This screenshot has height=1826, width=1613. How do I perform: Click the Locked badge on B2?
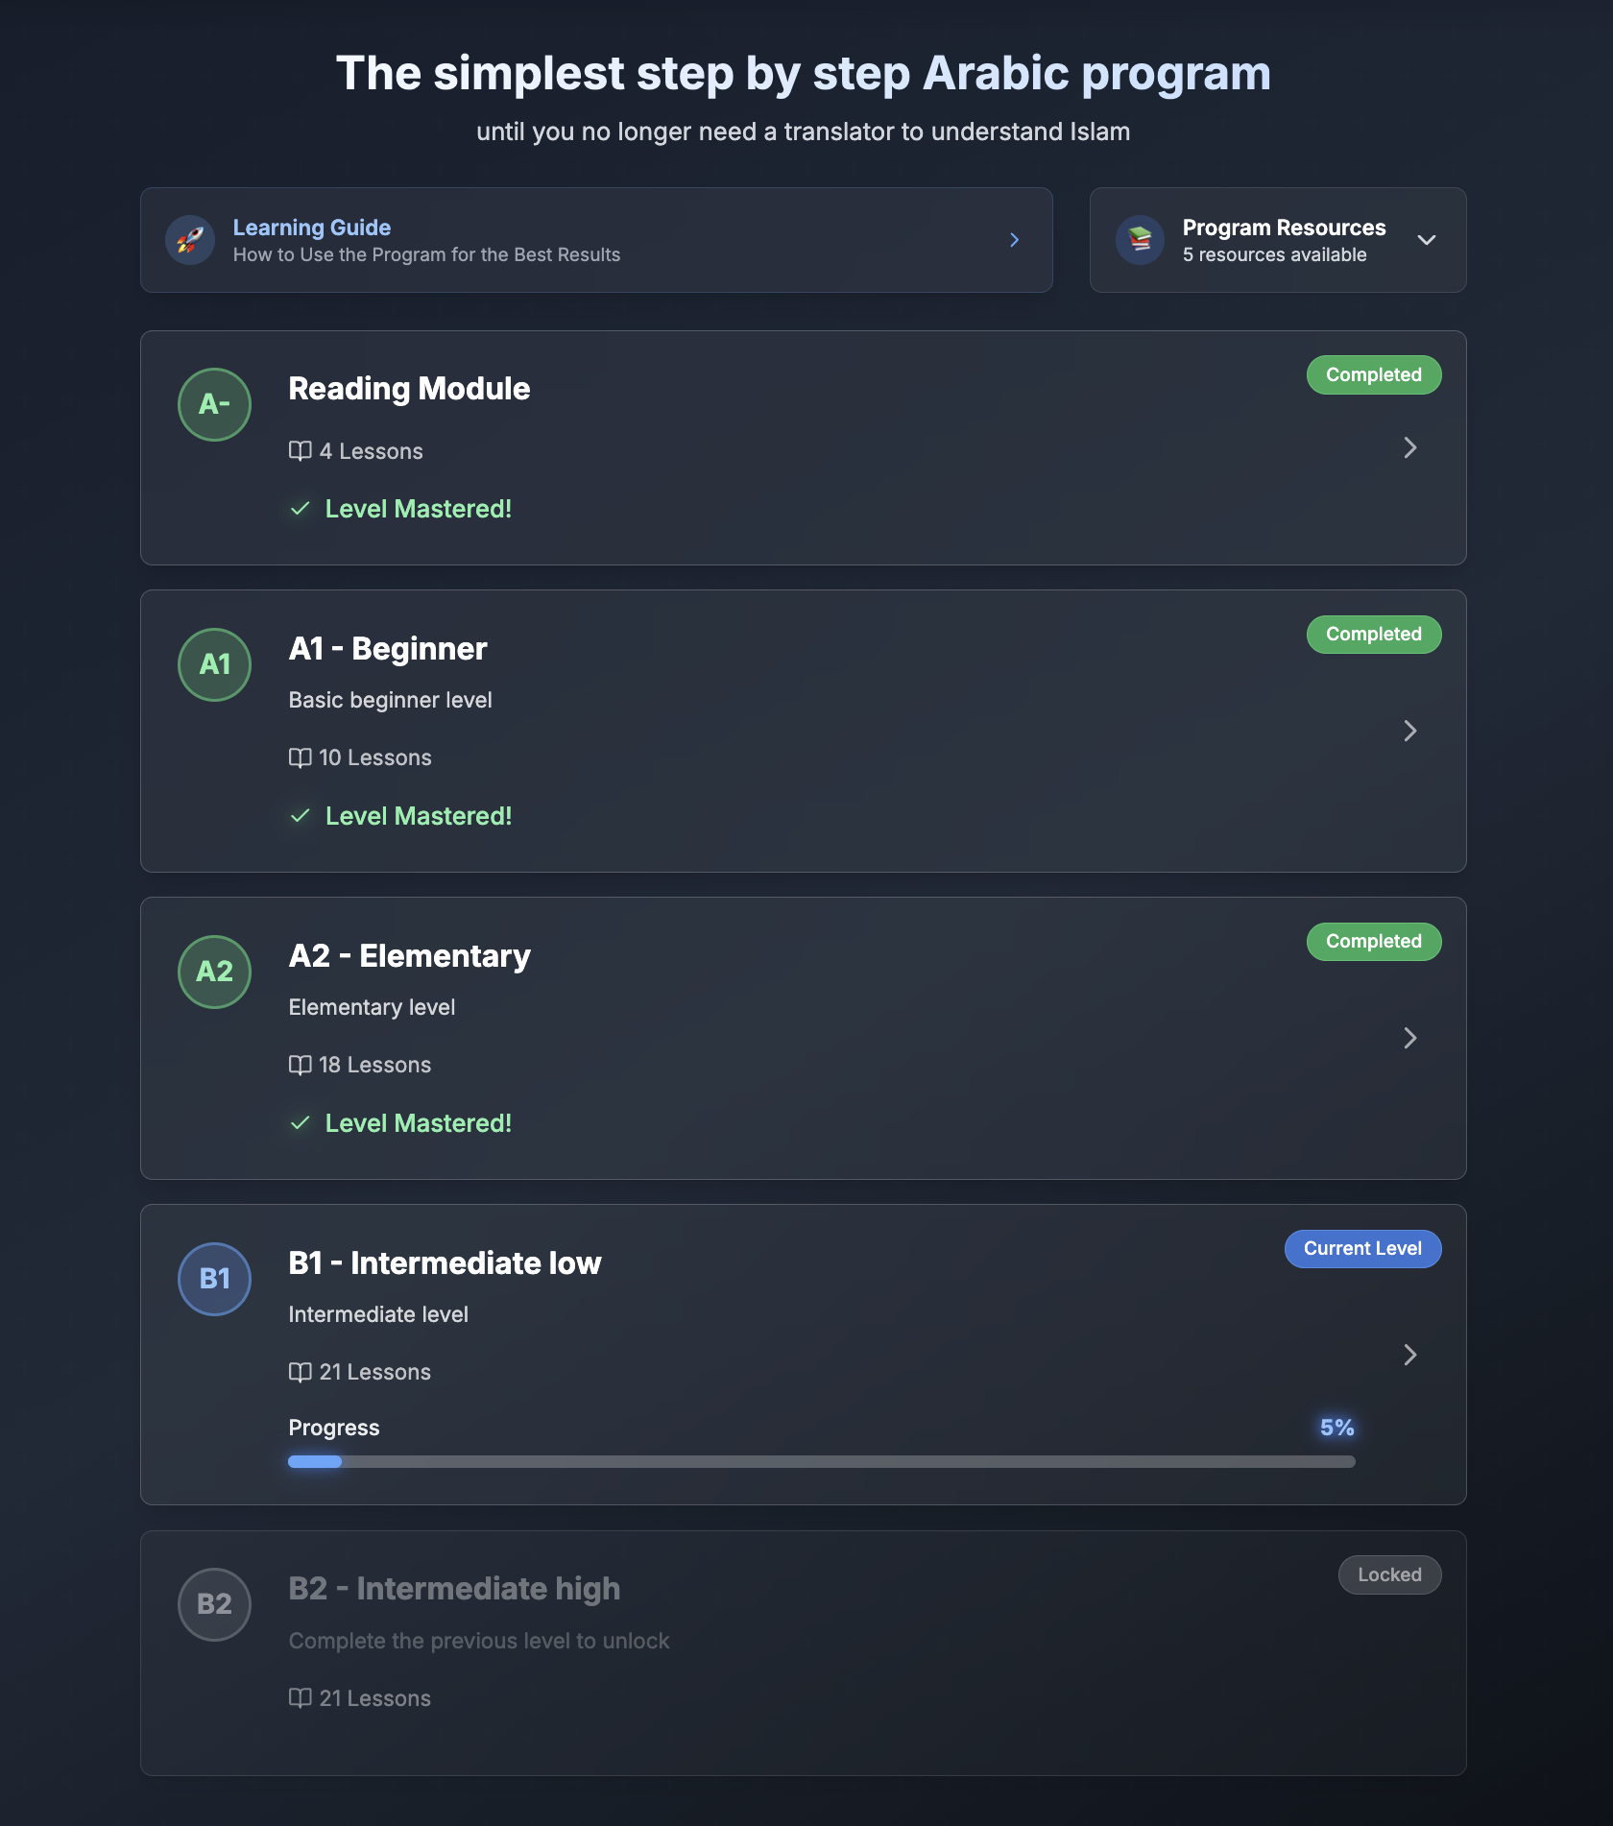[x=1389, y=1575]
